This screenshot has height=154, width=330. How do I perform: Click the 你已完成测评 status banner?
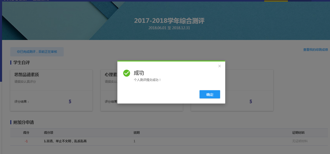point(37,52)
